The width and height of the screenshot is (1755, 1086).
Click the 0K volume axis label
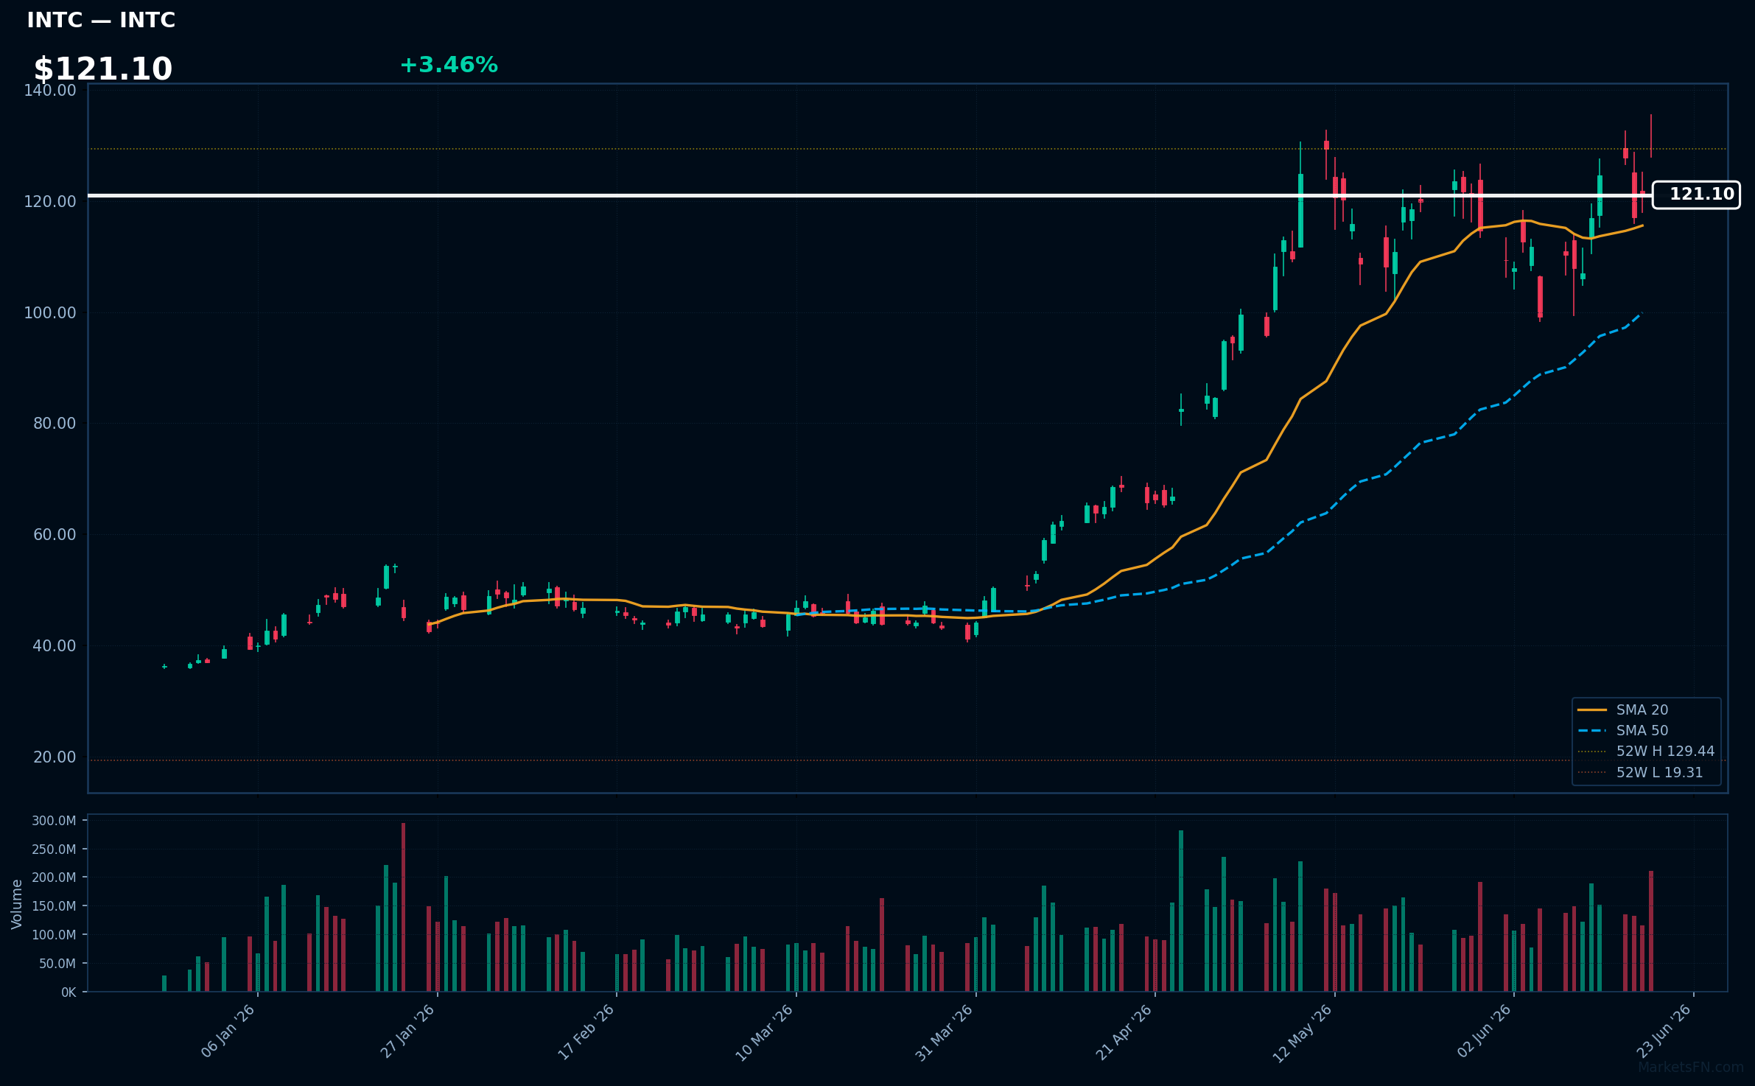69,992
